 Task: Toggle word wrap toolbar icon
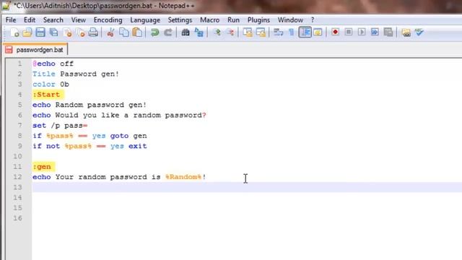tap(278, 32)
